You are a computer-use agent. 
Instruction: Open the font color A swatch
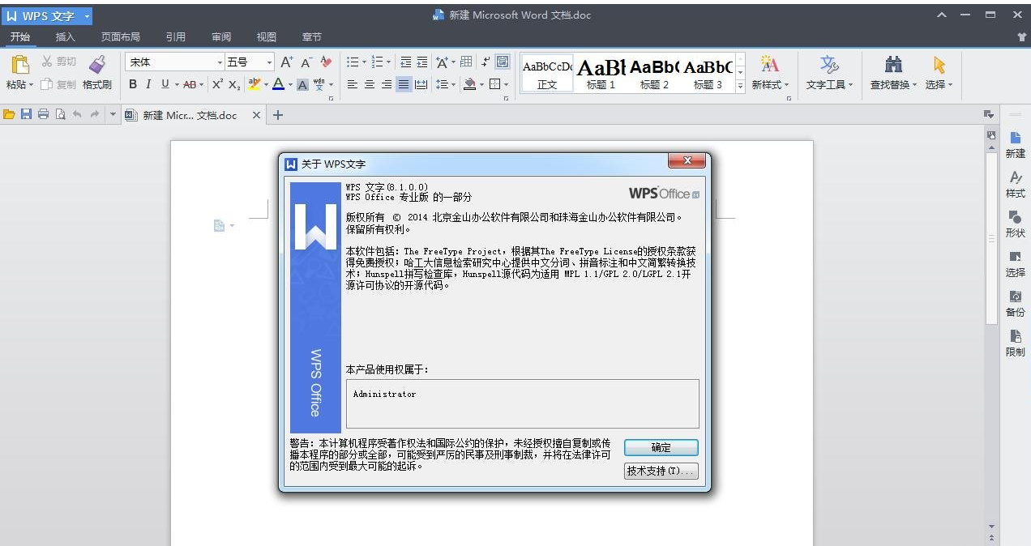(278, 84)
